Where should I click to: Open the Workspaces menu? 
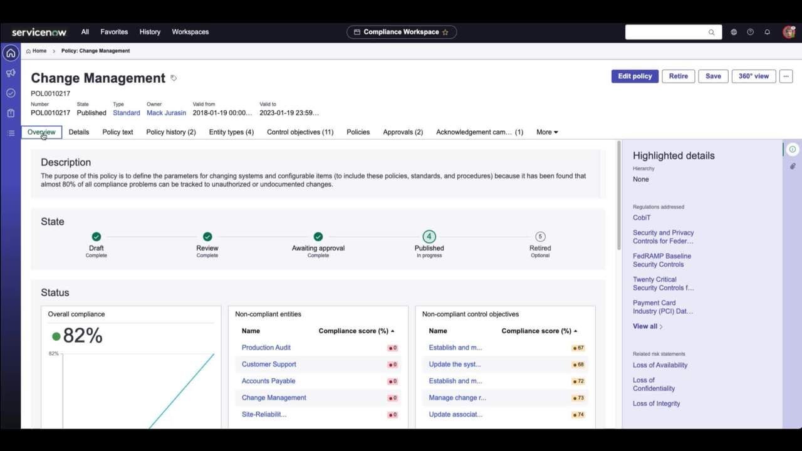click(x=190, y=32)
